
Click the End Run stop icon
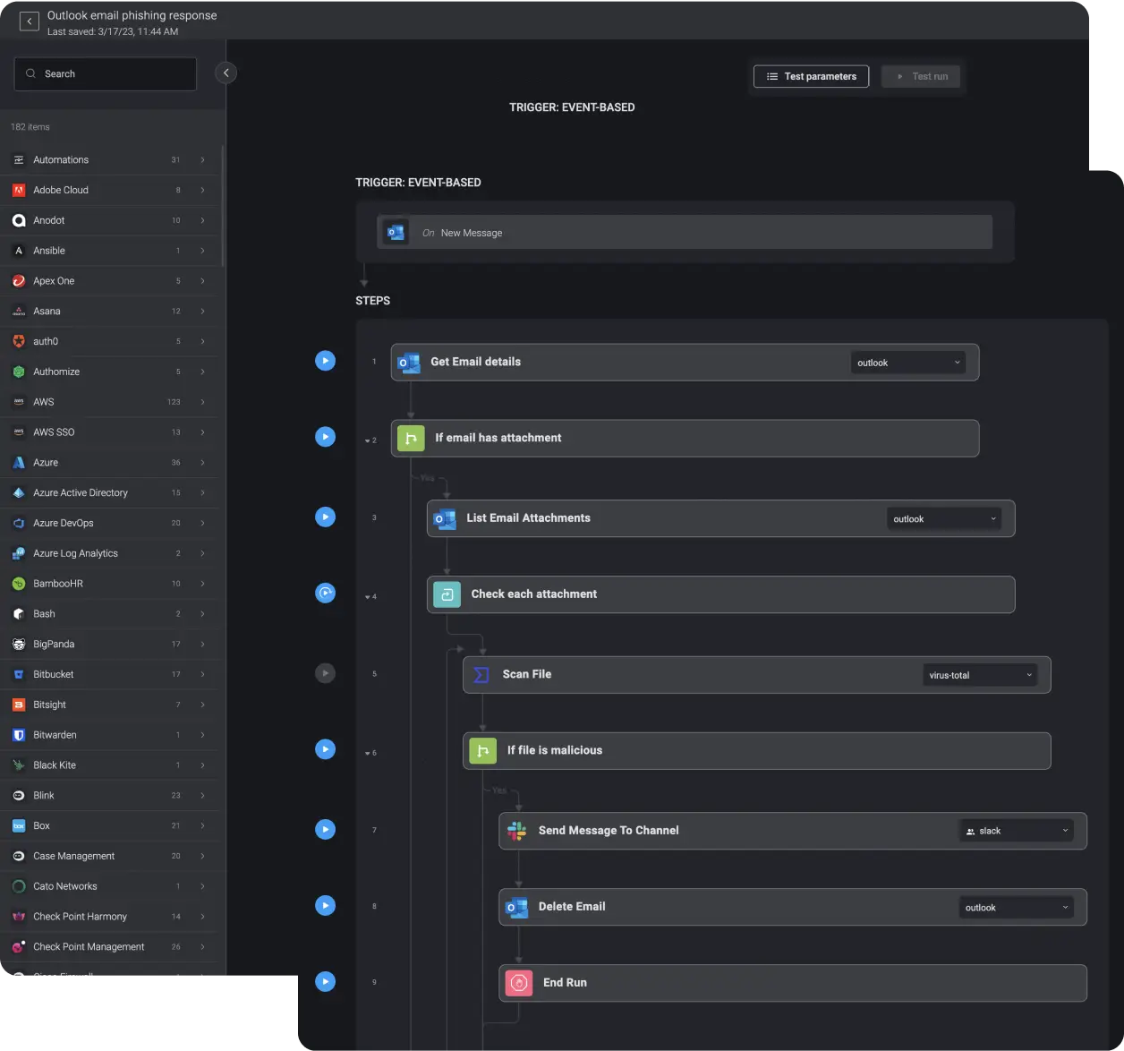pos(517,982)
